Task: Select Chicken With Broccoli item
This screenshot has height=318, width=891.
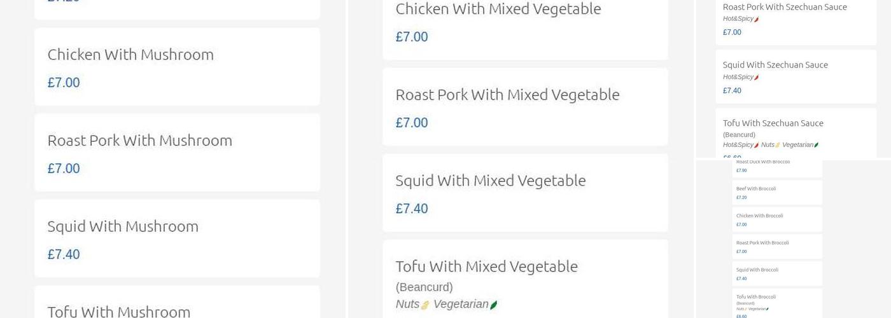Action: pos(759,216)
